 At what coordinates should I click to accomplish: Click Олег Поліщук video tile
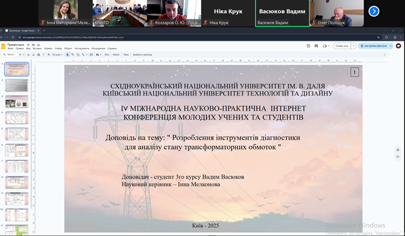tap(337, 13)
